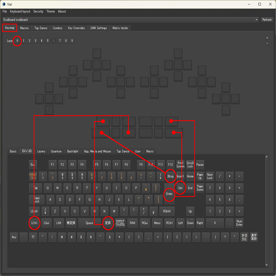Select the Up arrow keycode
Viewport: 276px width, 276px height.
click(x=190, y=211)
